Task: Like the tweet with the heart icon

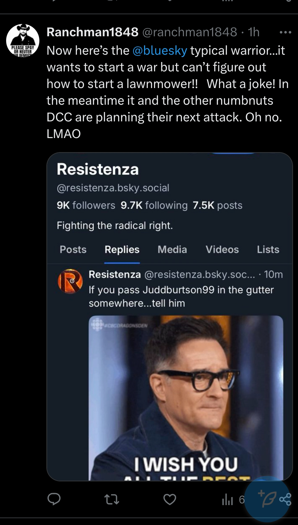Action: (x=170, y=499)
